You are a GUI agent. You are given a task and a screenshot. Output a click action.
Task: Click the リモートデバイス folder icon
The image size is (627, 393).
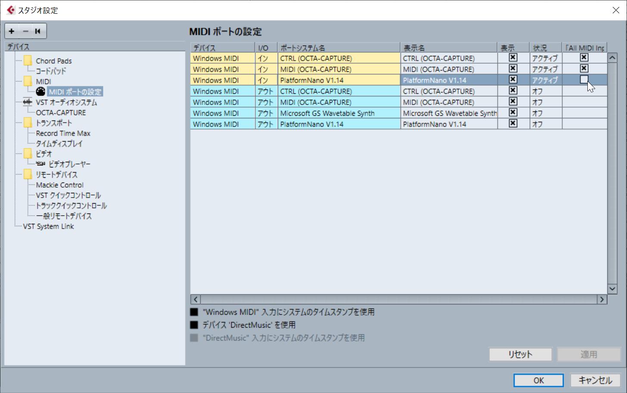pyautogui.click(x=27, y=174)
